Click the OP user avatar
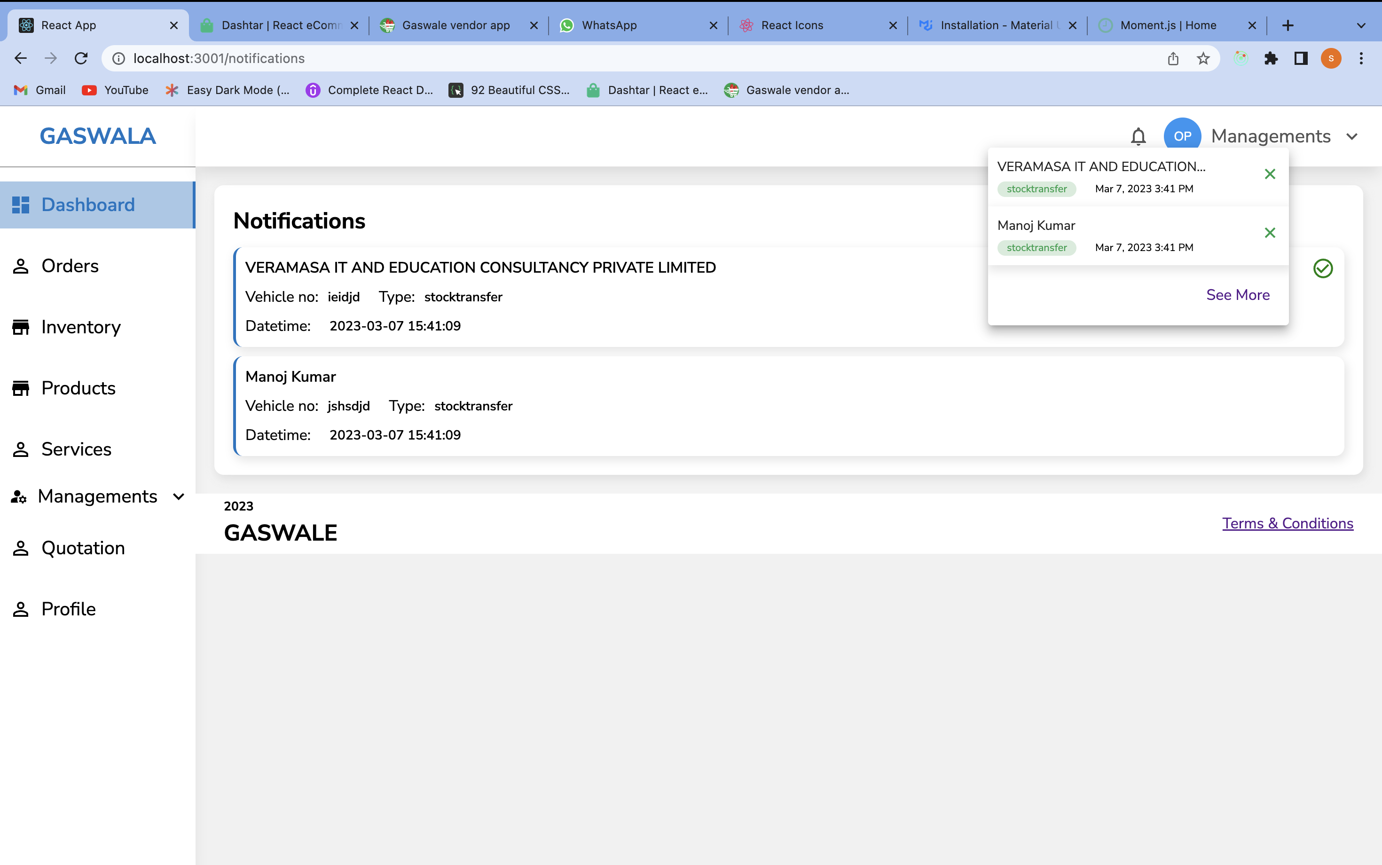This screenshot has width=1382, height=865. (x=1182, y=136)
